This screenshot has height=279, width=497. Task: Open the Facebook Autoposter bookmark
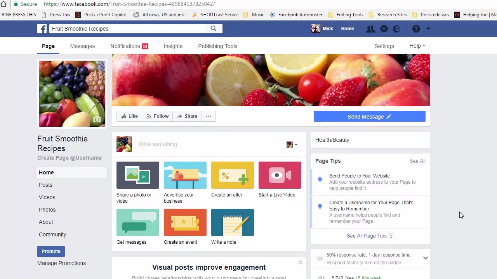coord(296,15)
